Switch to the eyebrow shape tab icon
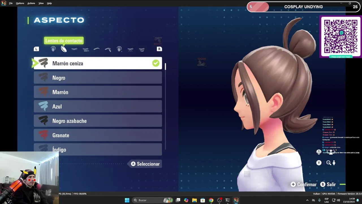This screenshot has width=362, height=204. pyautogui.click(x=96, y=49)
